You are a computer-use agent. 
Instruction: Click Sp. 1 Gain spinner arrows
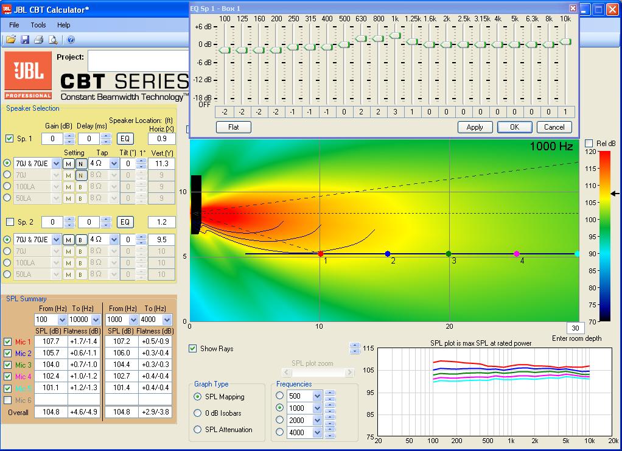(69, 139)
